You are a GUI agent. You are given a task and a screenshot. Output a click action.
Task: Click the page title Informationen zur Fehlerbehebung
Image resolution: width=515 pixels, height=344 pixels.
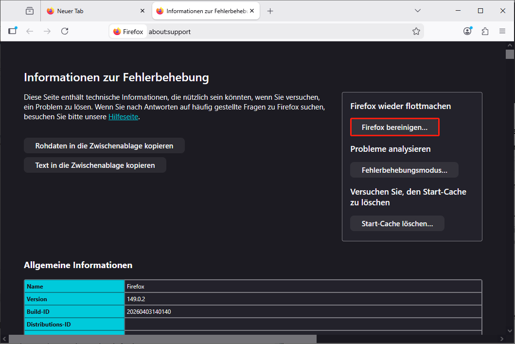[116, 77]
